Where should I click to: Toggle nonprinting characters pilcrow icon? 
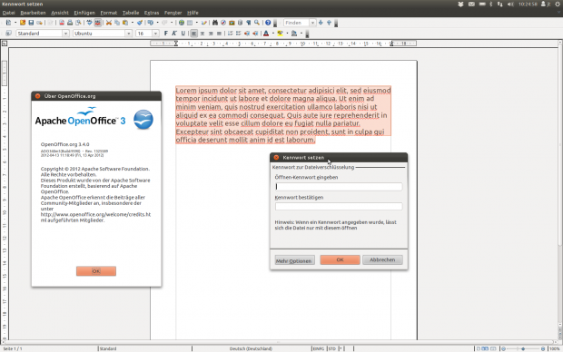point(249,23)
